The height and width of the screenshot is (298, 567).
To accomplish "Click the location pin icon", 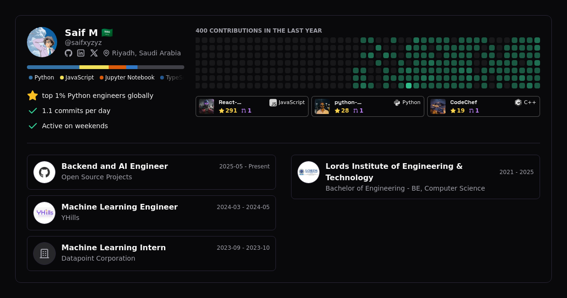I will [x=106, y=53].
